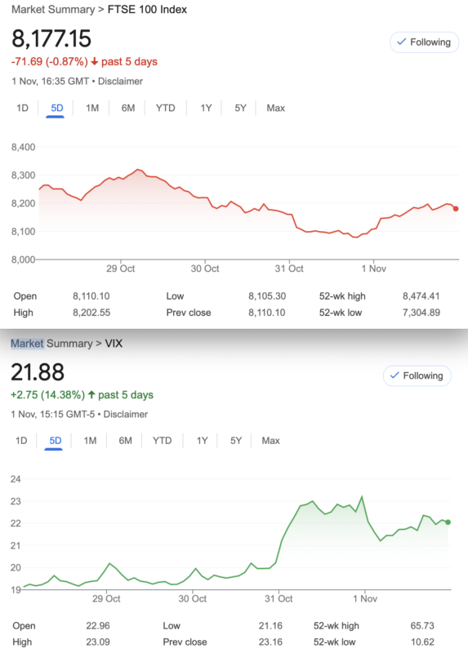Click the 30 Oct label on VIX chart axis
The image size is (468, 653).
tap(193, 599)
